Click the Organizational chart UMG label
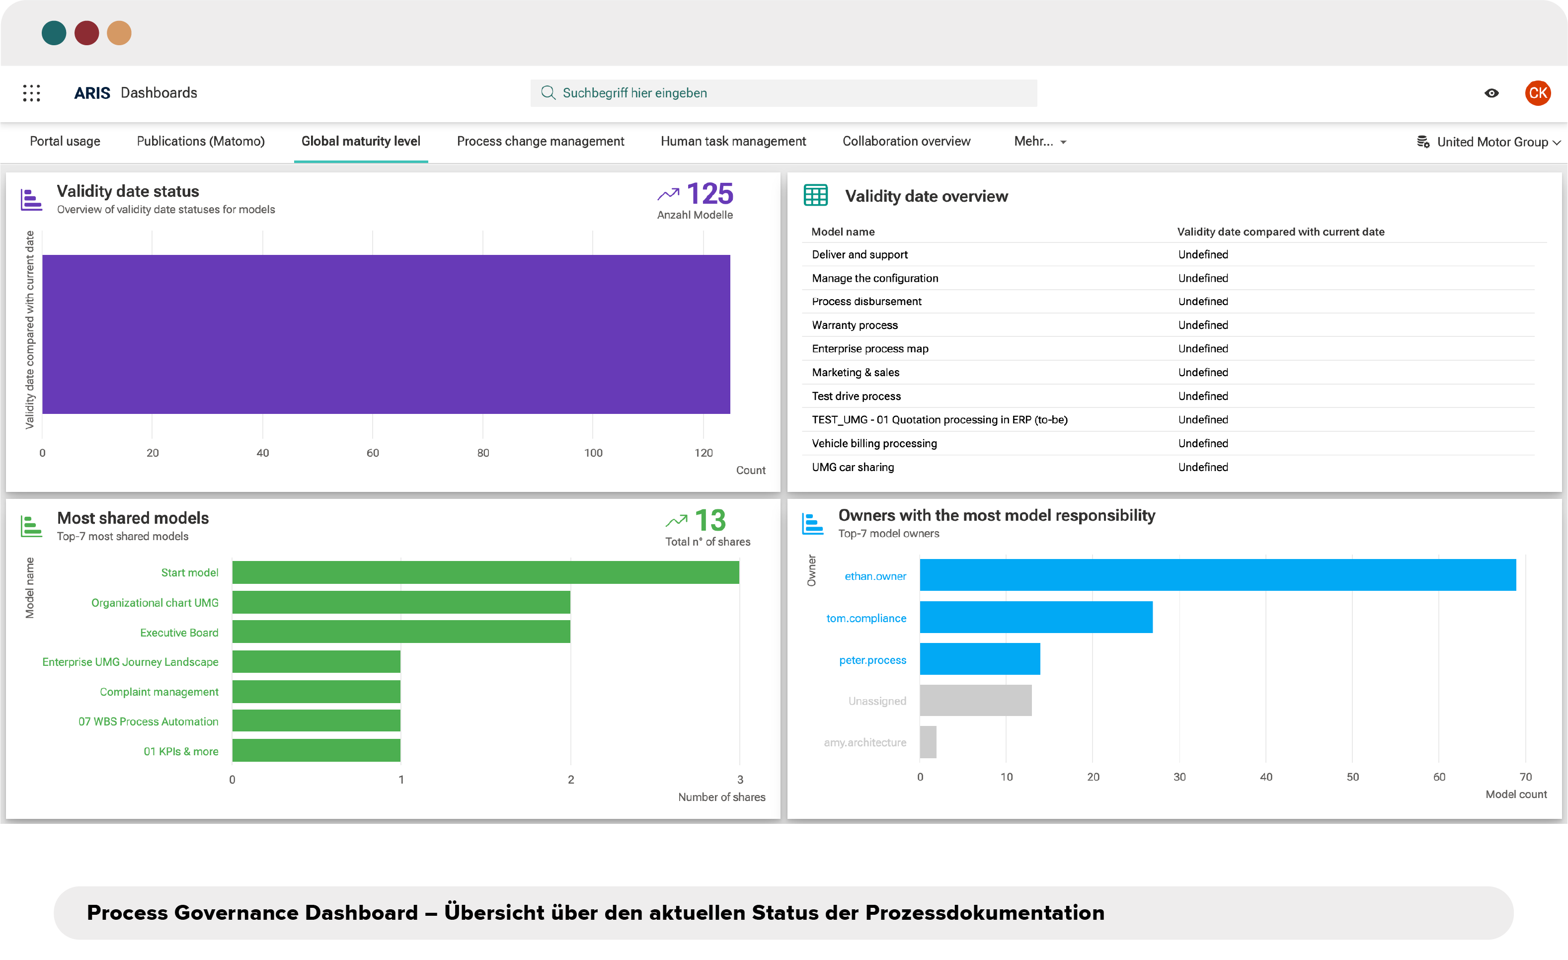 tap(155, 603)
